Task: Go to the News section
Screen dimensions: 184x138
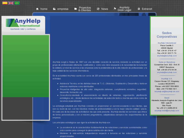Action: click(105, 9)
